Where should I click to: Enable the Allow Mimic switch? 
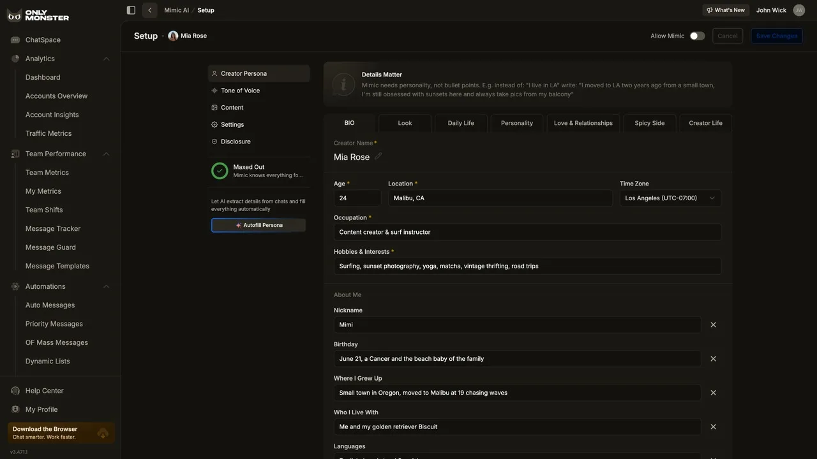point(698,36)
